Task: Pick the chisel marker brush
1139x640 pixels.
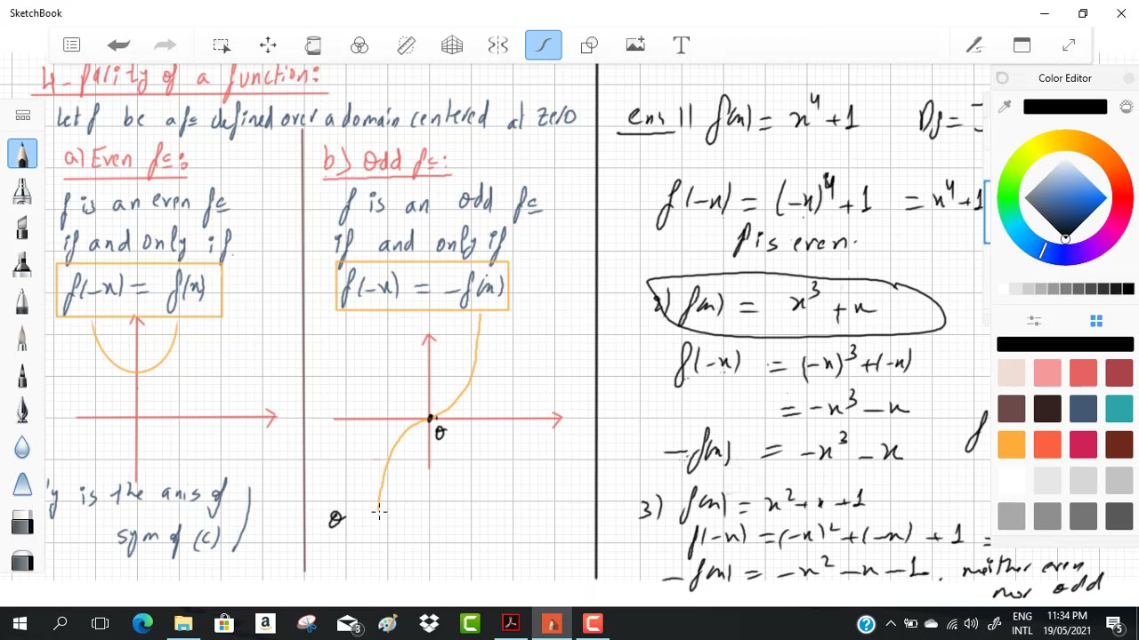Action: [x=22, y=228]
